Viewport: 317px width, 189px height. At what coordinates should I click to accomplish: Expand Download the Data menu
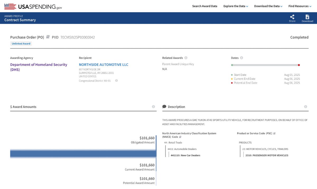268,6
